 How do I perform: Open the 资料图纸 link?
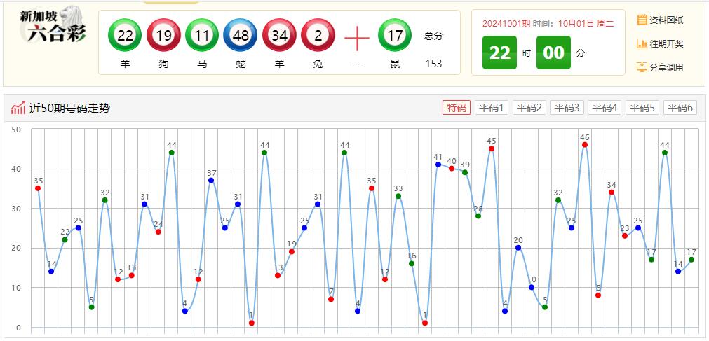pyautogui.click(x=666, y=20)
